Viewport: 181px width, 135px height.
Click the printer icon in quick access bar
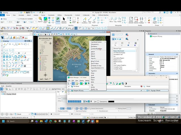tap(42, 12)
